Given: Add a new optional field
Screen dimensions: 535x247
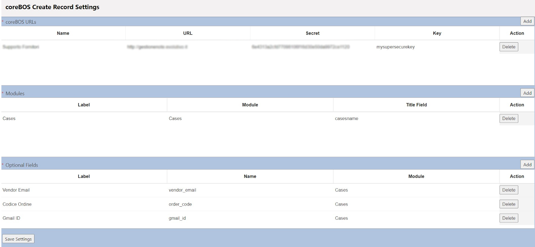Looking at the screenshot, I should [527, 165].
